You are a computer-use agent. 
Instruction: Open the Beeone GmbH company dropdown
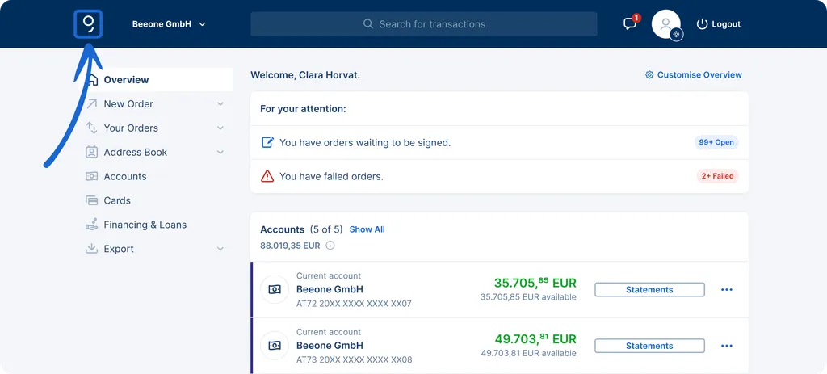[x=169, y=24]
